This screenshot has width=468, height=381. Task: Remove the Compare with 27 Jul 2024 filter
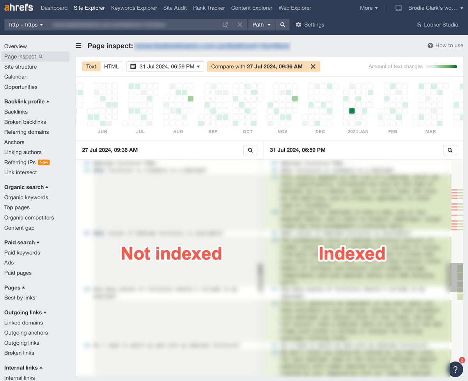313,67
